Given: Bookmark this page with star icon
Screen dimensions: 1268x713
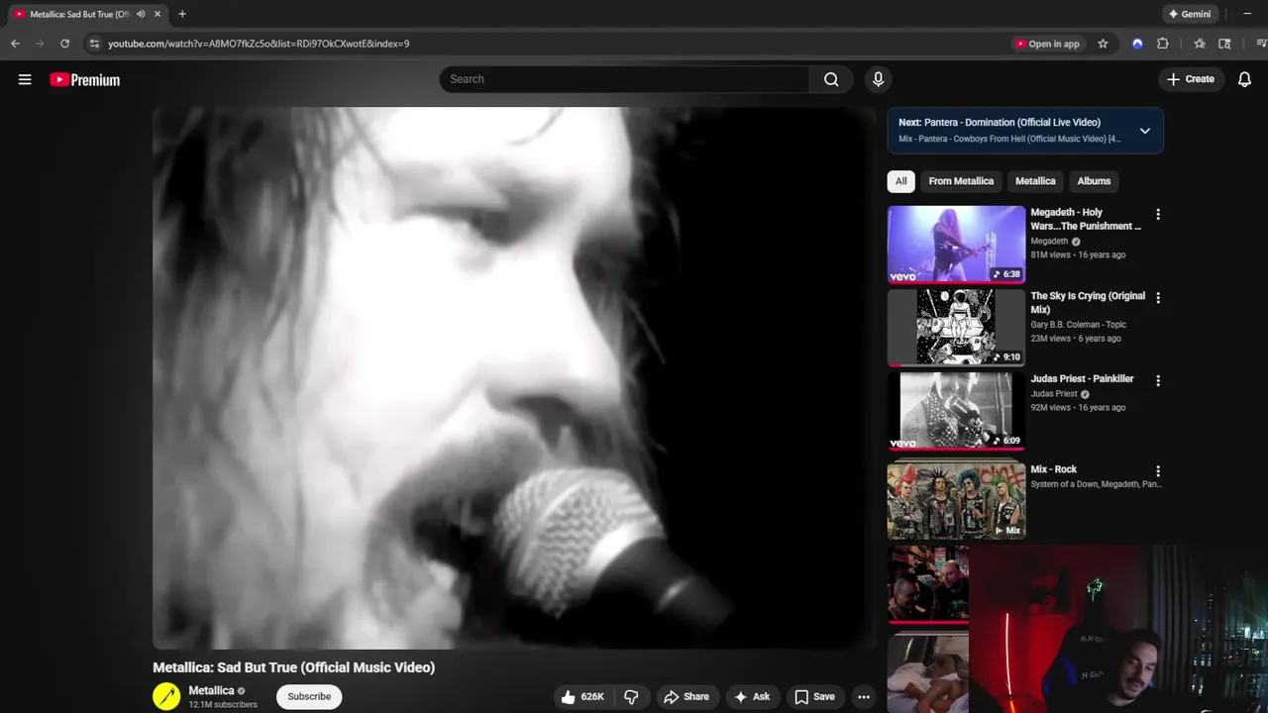Looking at the screenshot, I should tap(1103, 44).
